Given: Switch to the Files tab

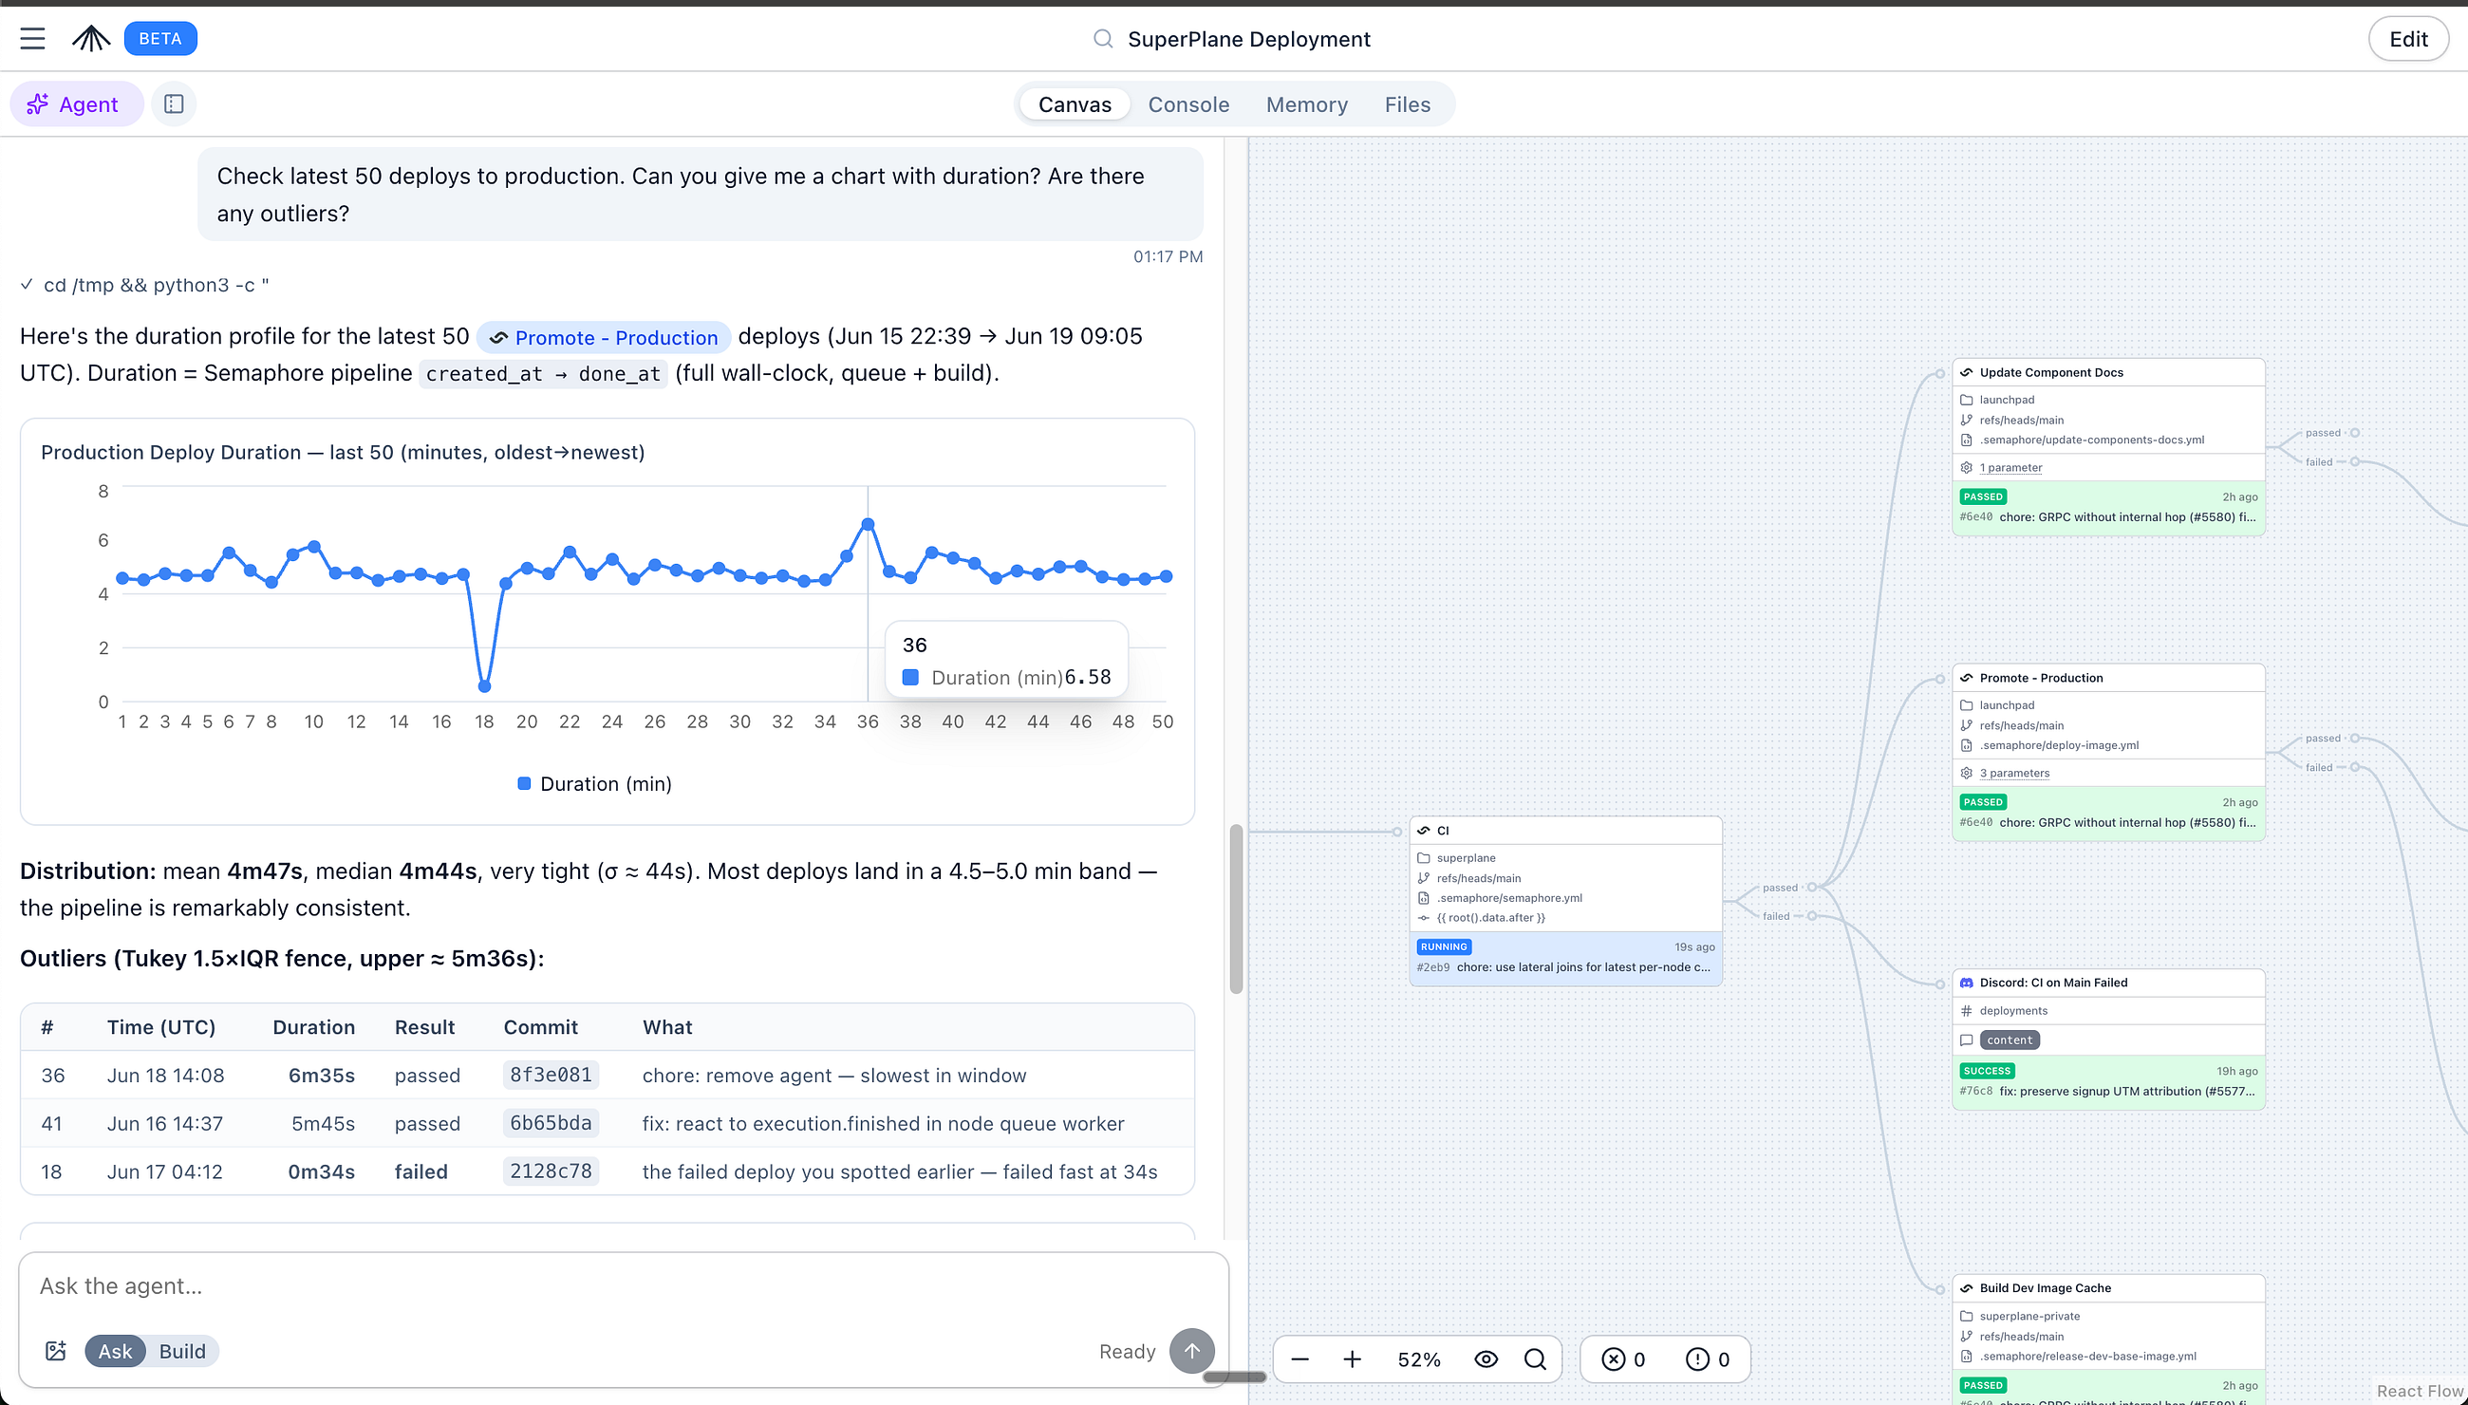Looking at the screenshot, I should (1407, 104).
